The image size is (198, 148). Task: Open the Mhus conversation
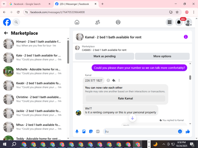tap(34, 127)
